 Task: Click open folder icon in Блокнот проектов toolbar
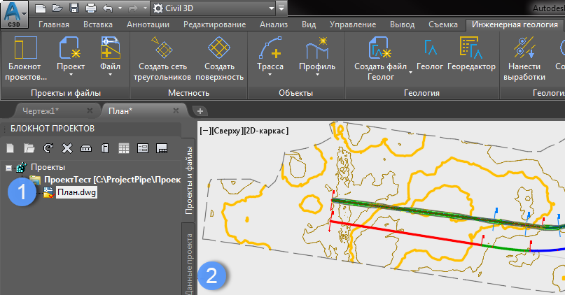click(x=29, y=148)
